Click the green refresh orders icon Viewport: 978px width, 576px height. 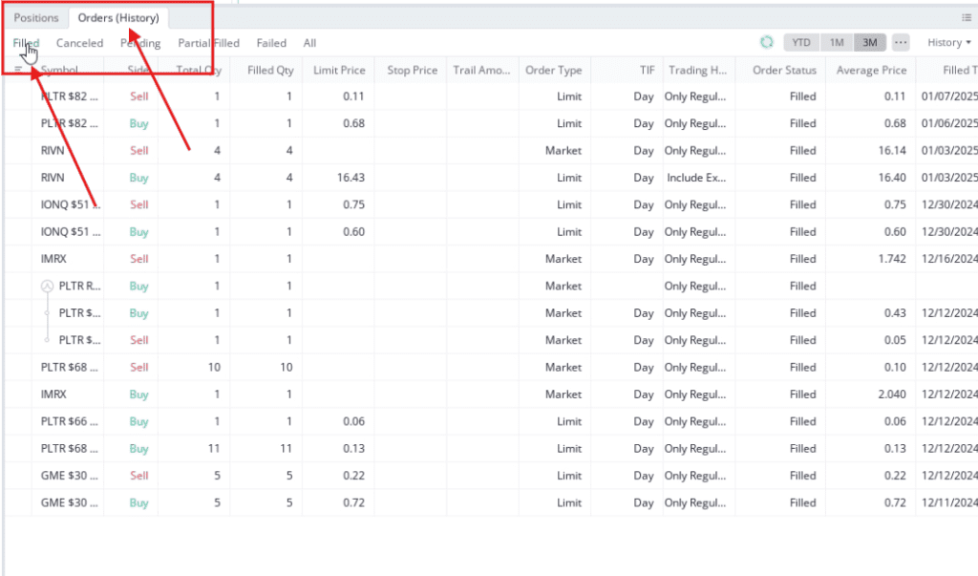pos(766,43)
